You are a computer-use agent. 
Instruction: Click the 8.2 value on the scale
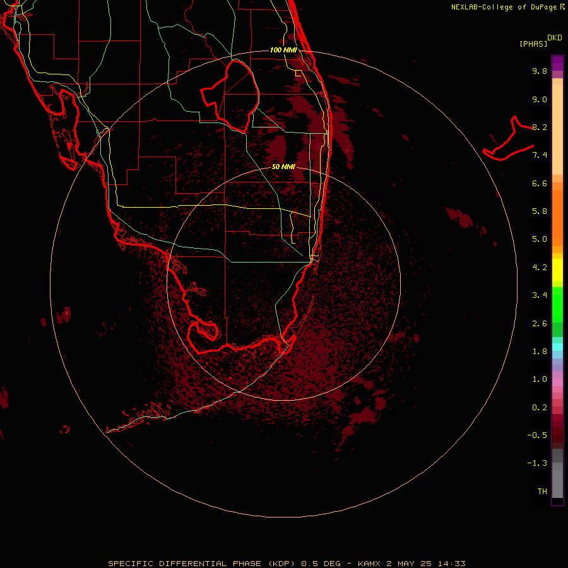pos(540,127)
